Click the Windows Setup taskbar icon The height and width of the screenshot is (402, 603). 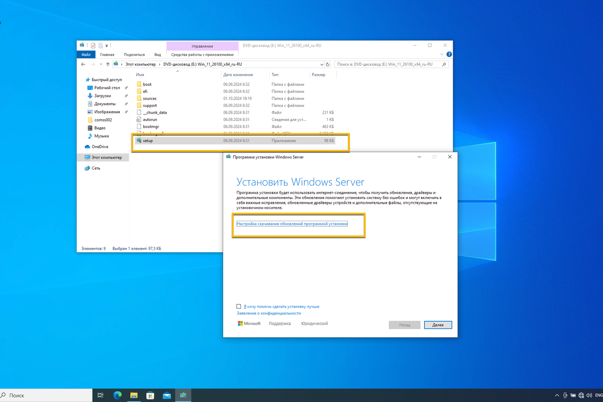click(183, 396)
